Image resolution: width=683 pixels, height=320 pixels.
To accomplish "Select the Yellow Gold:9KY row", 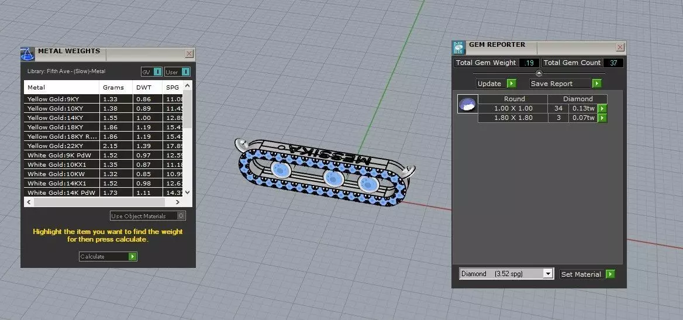I will coord(104,99).
